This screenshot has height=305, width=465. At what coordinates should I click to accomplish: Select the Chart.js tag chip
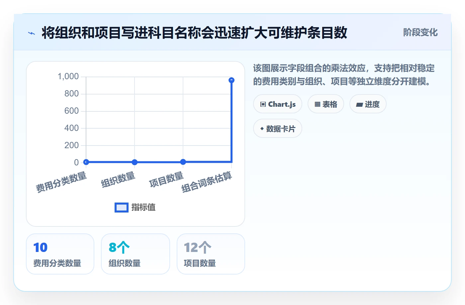[278, 104]
